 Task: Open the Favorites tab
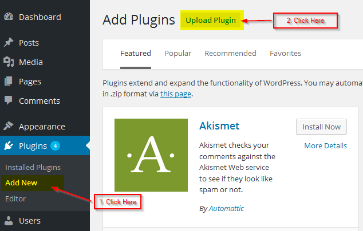[x=285, y=54]
